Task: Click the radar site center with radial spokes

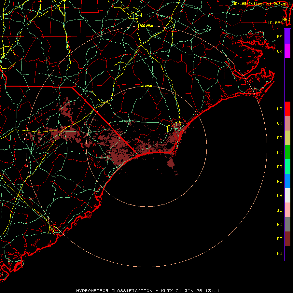Action: point(146,146)
